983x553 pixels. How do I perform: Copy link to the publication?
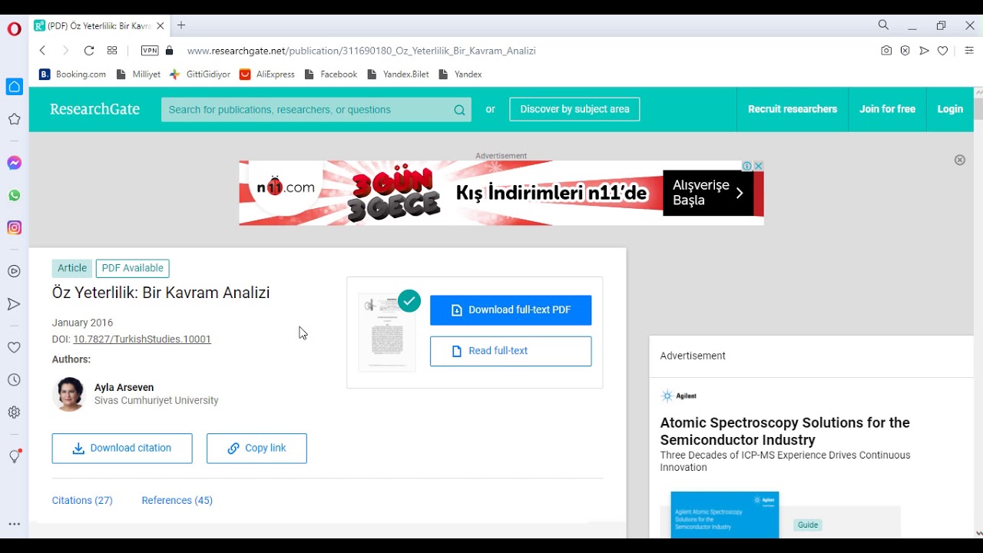pos(257,449)
